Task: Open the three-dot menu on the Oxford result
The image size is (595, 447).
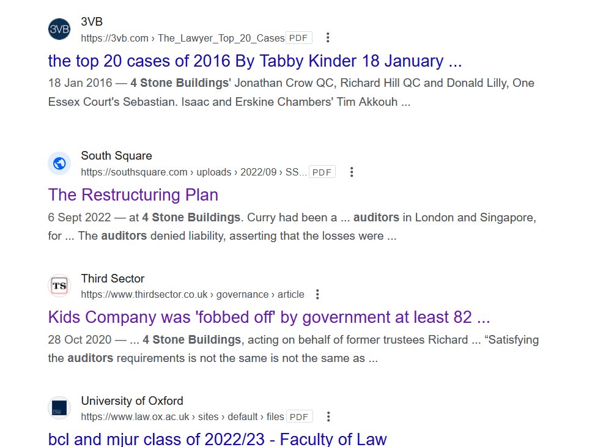Action: tap(328, 416)
